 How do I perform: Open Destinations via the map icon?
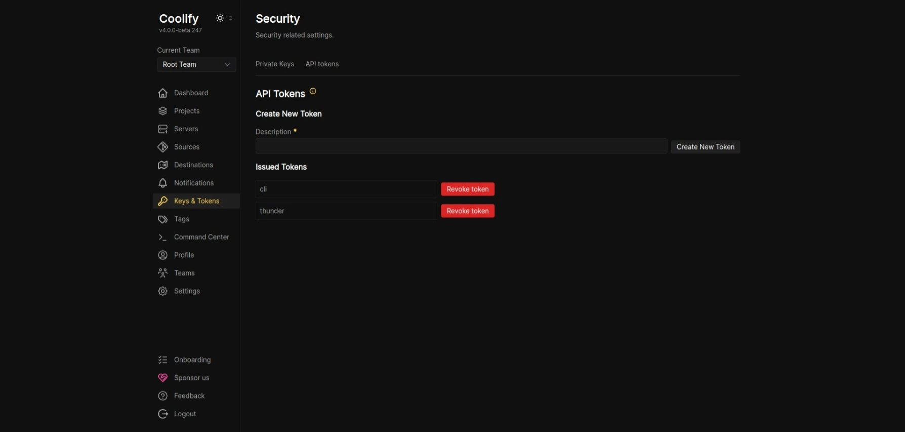(x=162, y=165)
